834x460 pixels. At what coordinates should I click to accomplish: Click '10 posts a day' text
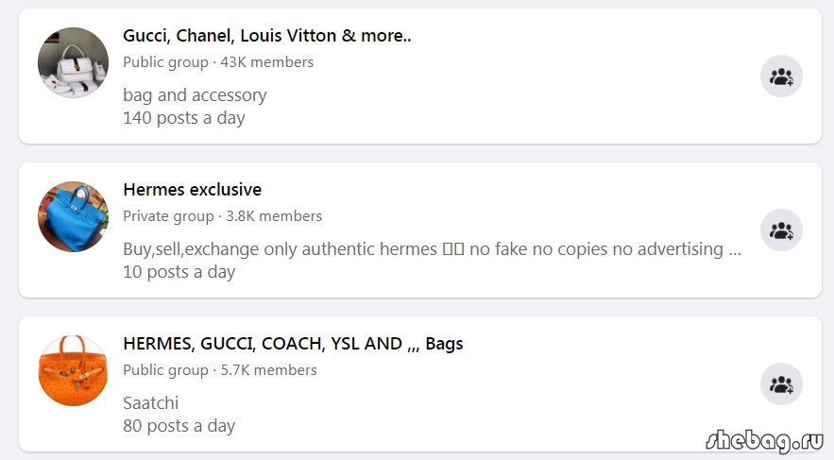[179, 272]
